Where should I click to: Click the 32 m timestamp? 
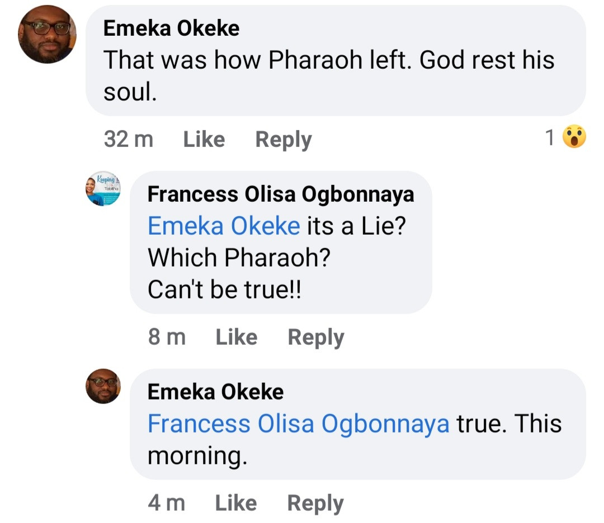[128, 139]
